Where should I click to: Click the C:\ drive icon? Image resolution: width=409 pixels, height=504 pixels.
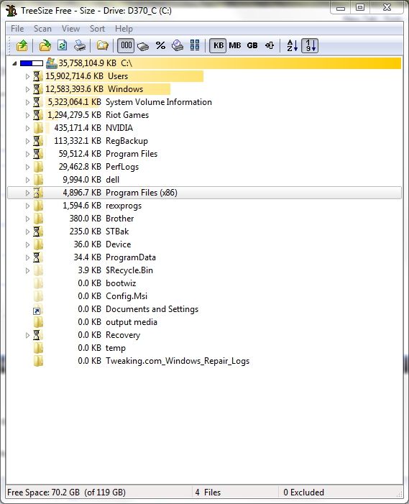52,63
